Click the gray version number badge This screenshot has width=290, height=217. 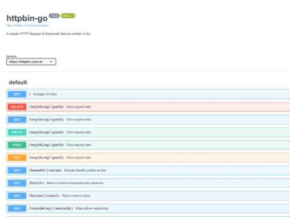tap(54, 16)
